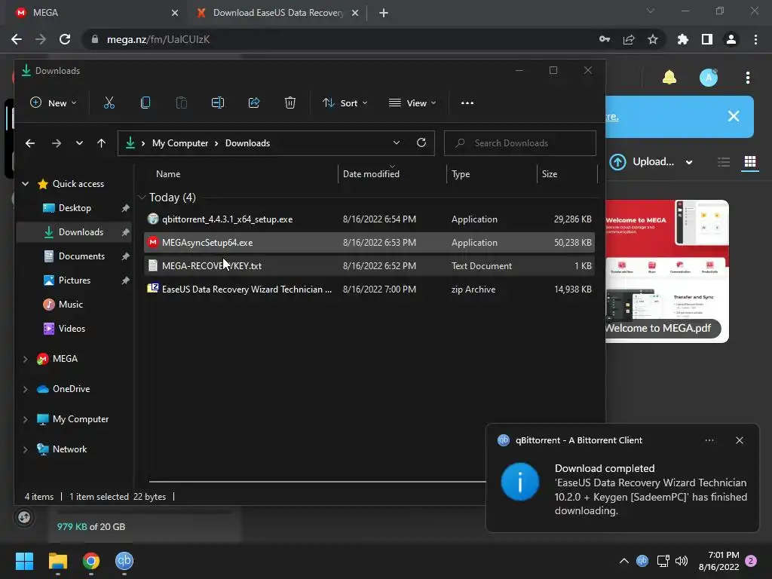Sort by the Date modified column header
Image resolution: width=772 pixels, height=579 pixels.
(371, 174)
